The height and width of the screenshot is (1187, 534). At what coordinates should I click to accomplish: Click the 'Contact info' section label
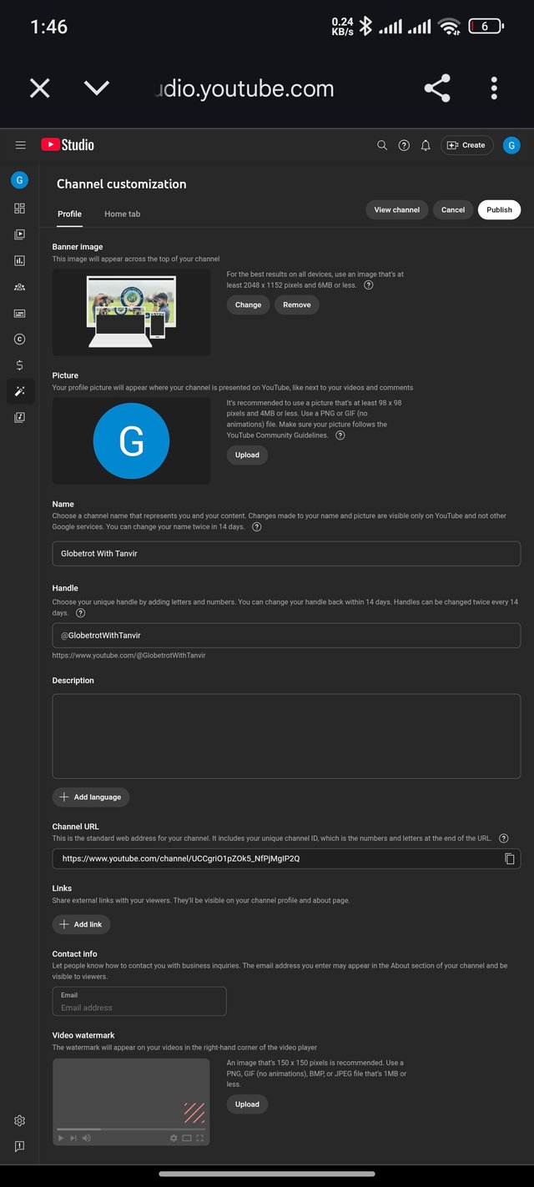point(75,953)
